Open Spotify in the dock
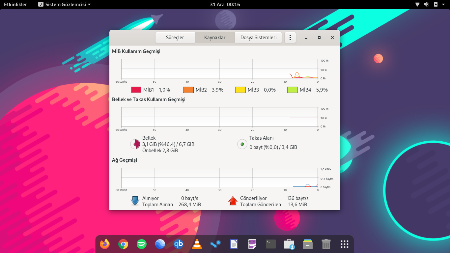The width and height of the screenshot is (450, 253). point(142,244)
